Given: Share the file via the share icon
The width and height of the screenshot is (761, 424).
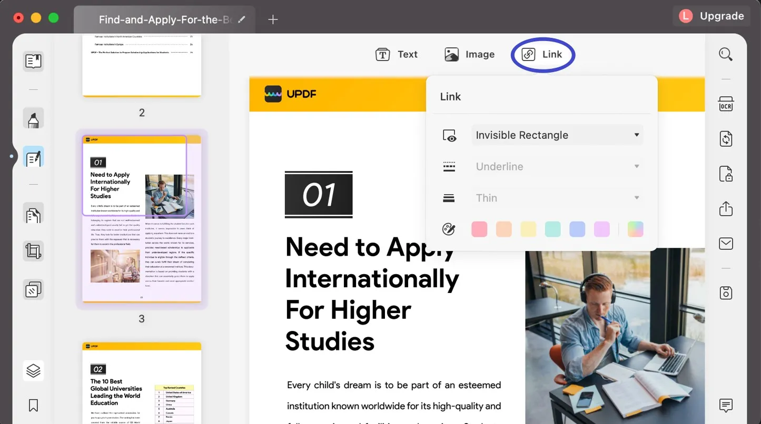Looking at the screenshot, I should 726,209.
